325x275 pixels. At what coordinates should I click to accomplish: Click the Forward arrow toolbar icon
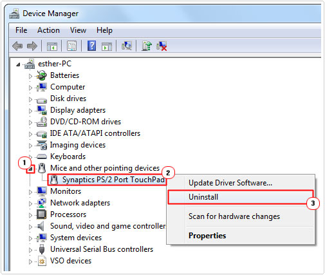click(32, 46)
